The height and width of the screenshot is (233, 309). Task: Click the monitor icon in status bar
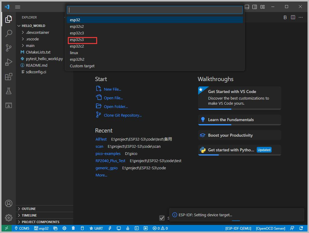[x=119, y=229]
